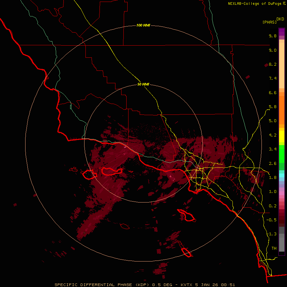The image size is (287, 287).
Task: Click the -0.5 legend value
Action: coord(271,220)
